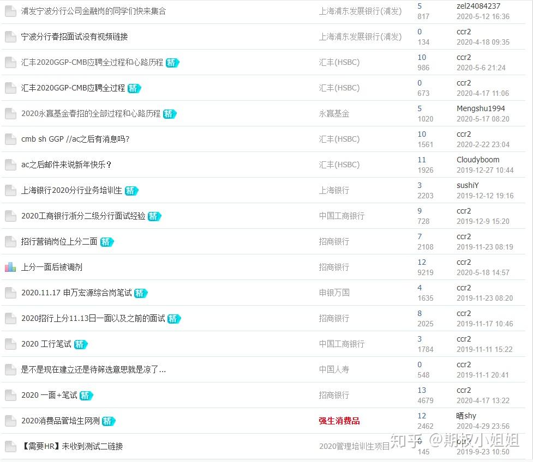Open the red 强生消费品 forum link
Screen dimensions: 533x462
pyautogui.click(x=339, y=421)
